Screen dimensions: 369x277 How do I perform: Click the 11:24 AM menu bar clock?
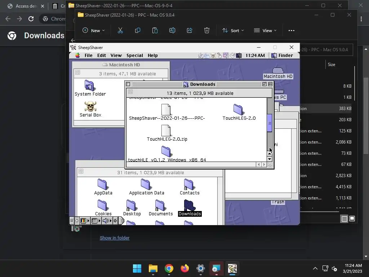pyautogui.click(x=255, y=55)
